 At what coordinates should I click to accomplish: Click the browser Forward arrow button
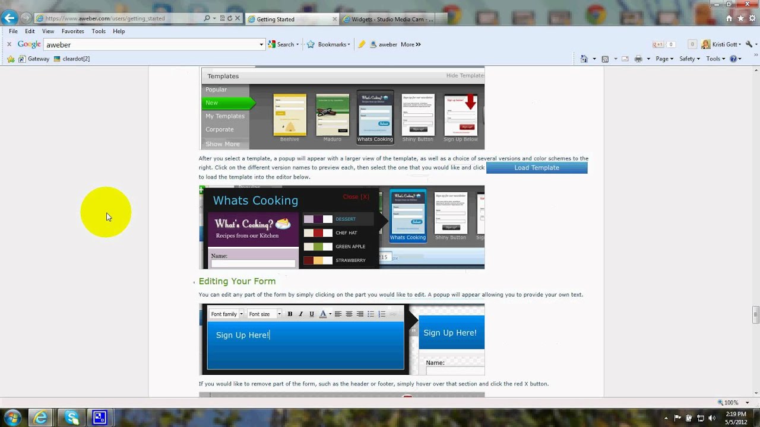coord(25,18)
